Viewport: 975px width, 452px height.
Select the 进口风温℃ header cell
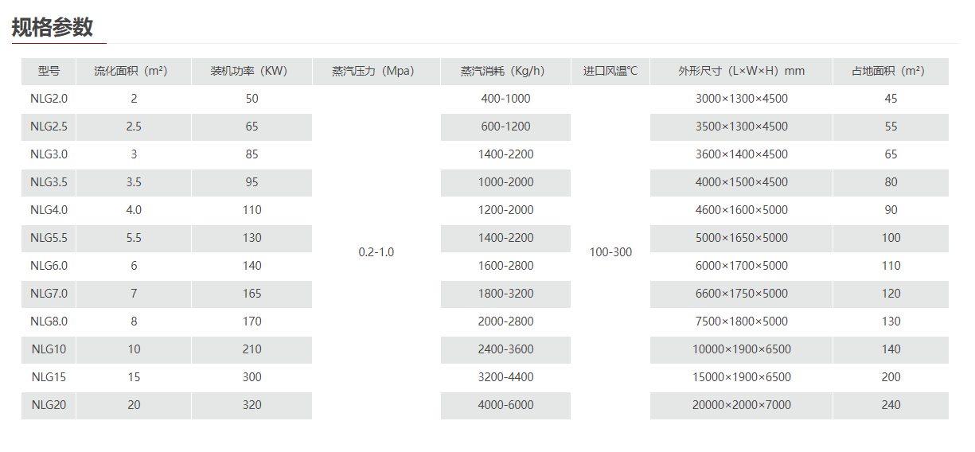[610, 71]
